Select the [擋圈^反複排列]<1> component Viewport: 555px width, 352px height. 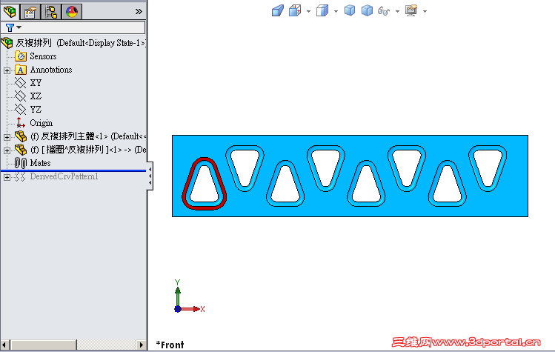tap(87, 150)
